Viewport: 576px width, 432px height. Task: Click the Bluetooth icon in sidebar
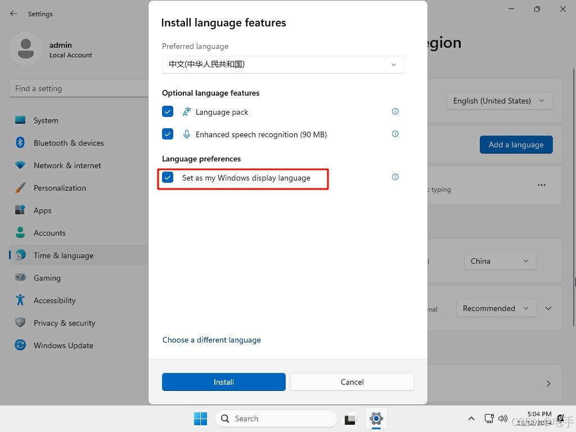pyautogui.click(x=20, y=142)
